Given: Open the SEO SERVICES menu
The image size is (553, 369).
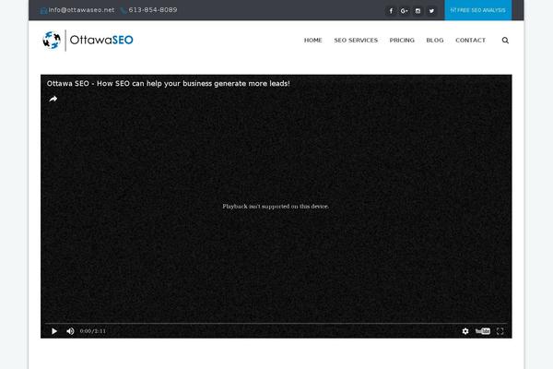Looking at the screenshot, I should pos(356,41).
